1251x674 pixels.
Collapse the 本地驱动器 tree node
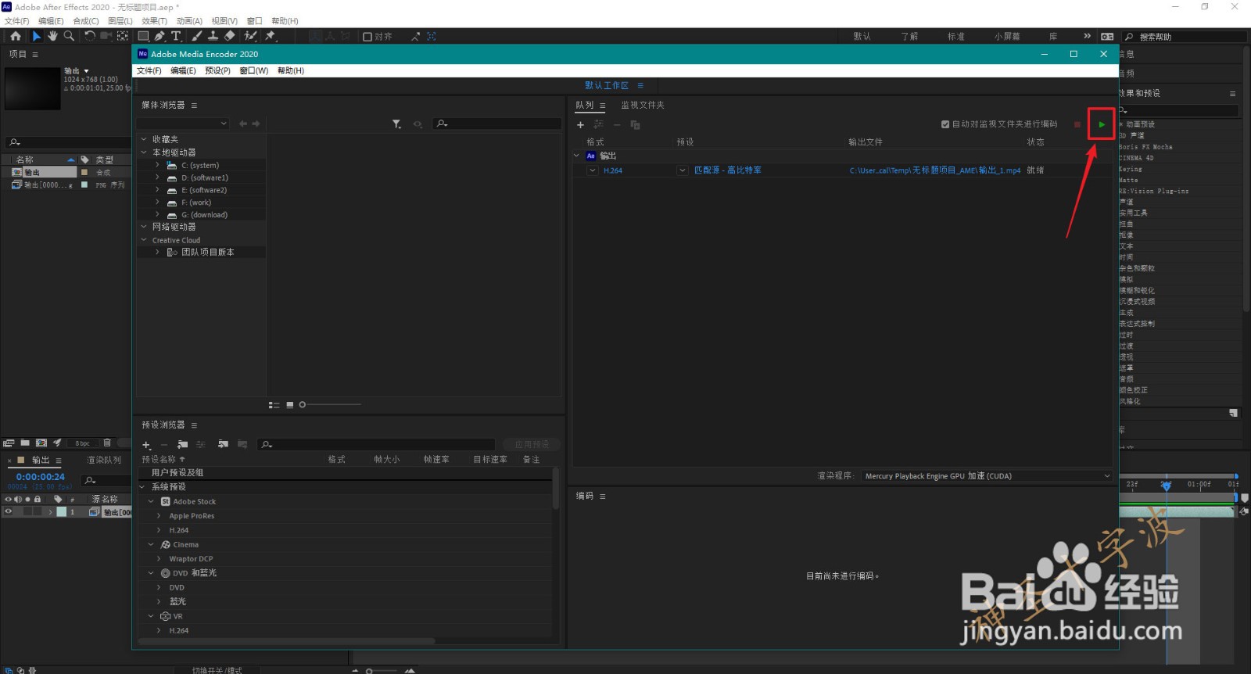144,152
